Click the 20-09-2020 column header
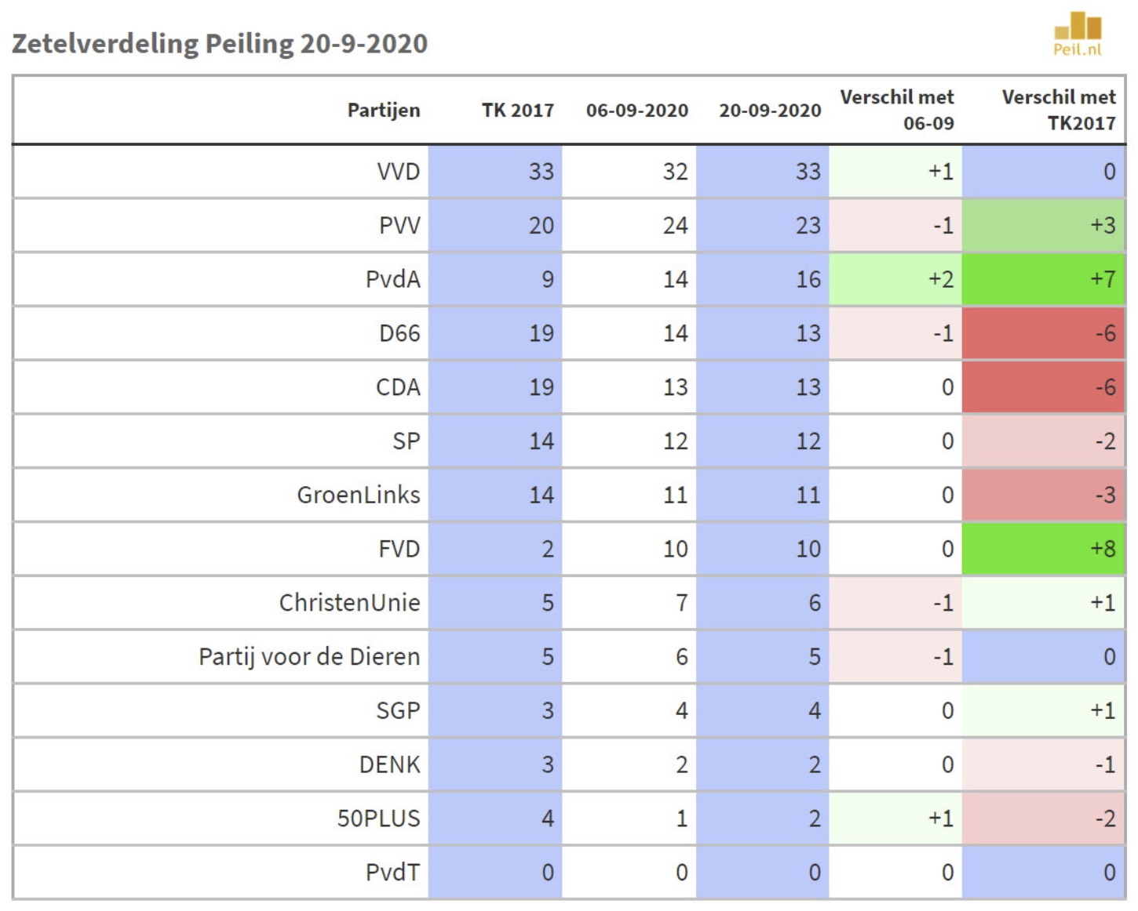The height and width of the screenshot is (911, 1138). coord(770,111)
